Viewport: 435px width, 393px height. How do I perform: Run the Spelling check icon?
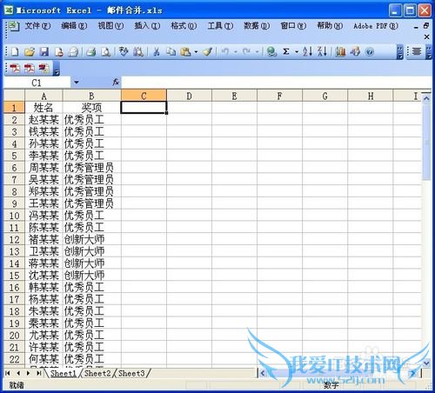pyautogui.click(x=124, y=52)
